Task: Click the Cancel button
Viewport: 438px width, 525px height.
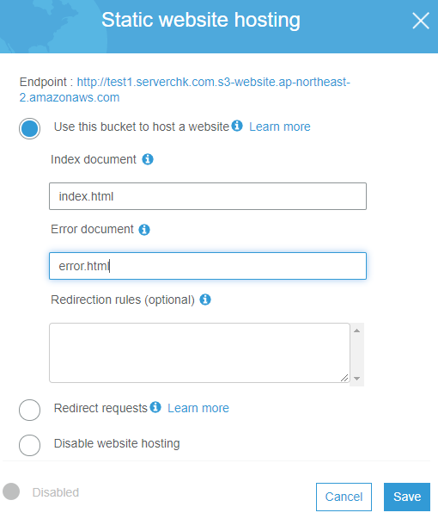Action: point(344,497)
